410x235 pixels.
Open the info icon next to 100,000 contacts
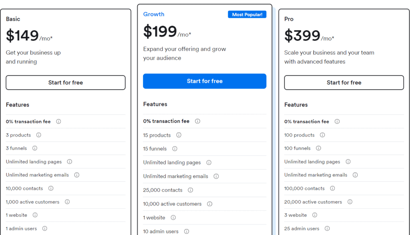point(332,188)
